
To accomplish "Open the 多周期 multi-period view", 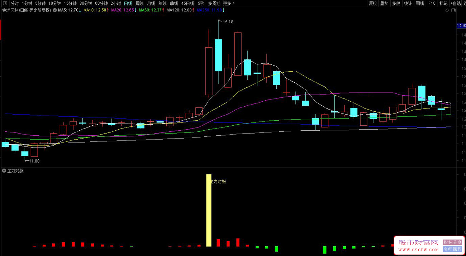I will pos(214,3).
